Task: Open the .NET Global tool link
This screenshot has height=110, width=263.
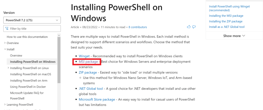Action: pos(91,89)
